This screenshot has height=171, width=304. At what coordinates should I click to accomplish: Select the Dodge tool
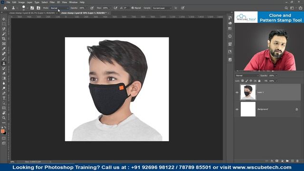tap(4, 88)
